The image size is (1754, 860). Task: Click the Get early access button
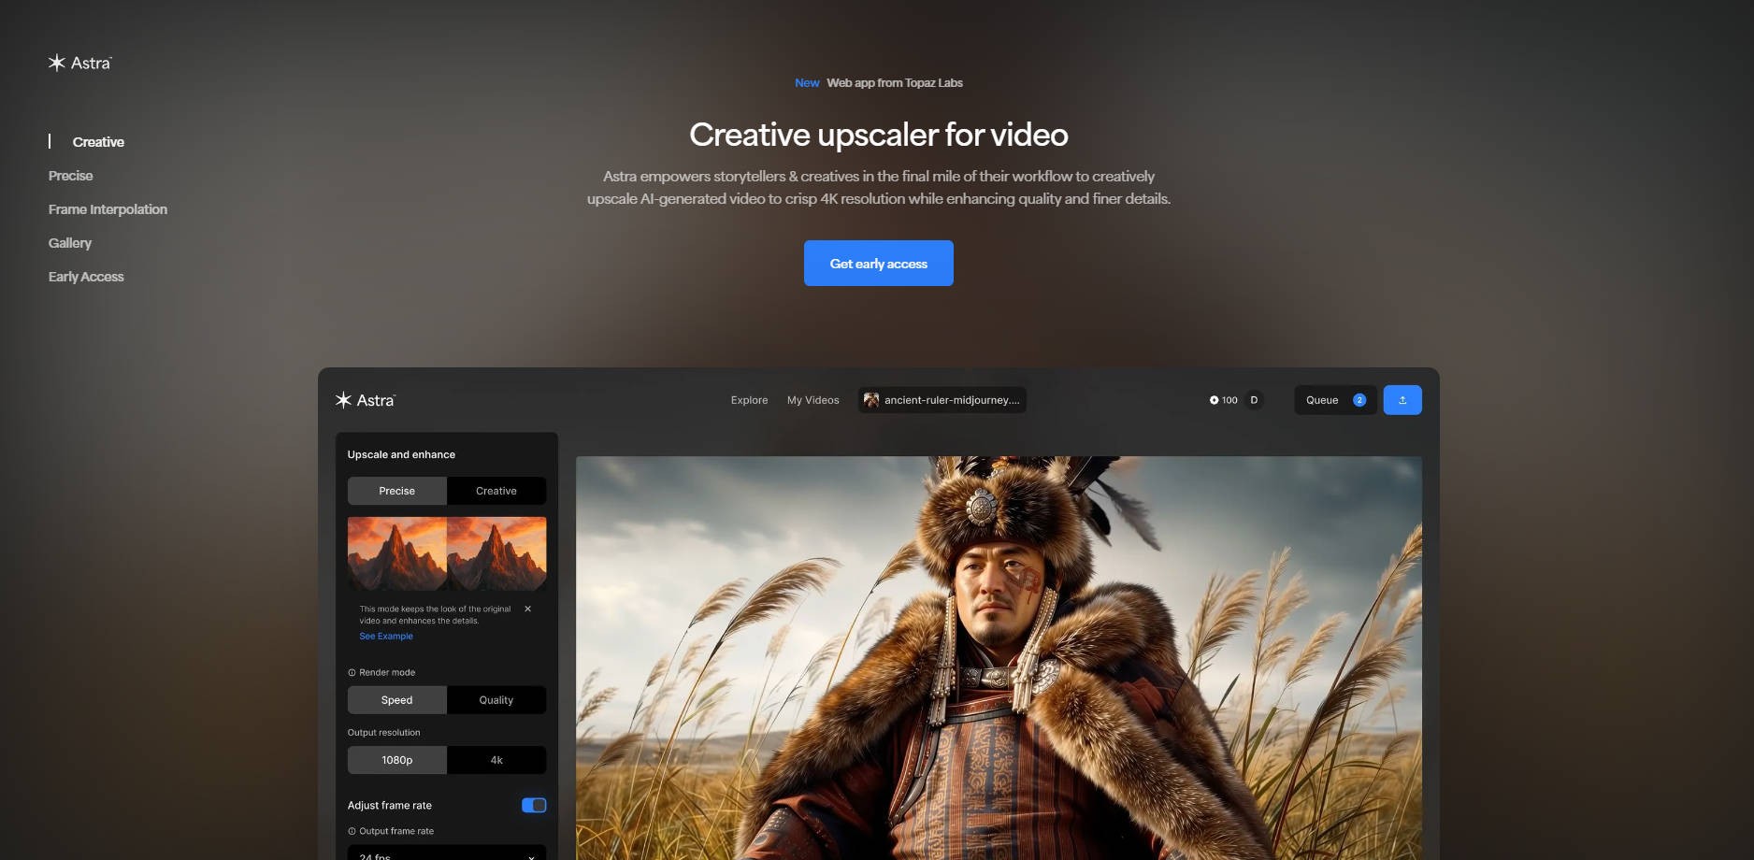pyautogui.click(x=878, y=264)
